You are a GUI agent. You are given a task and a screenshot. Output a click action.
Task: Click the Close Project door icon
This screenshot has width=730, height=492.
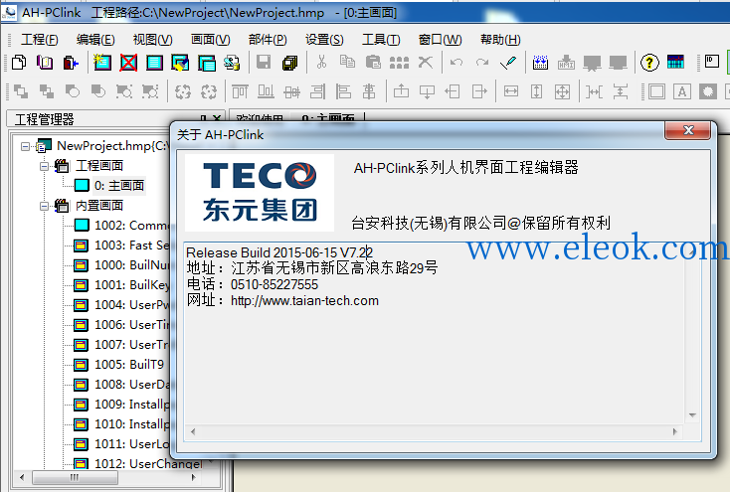[x=71, y=63]
